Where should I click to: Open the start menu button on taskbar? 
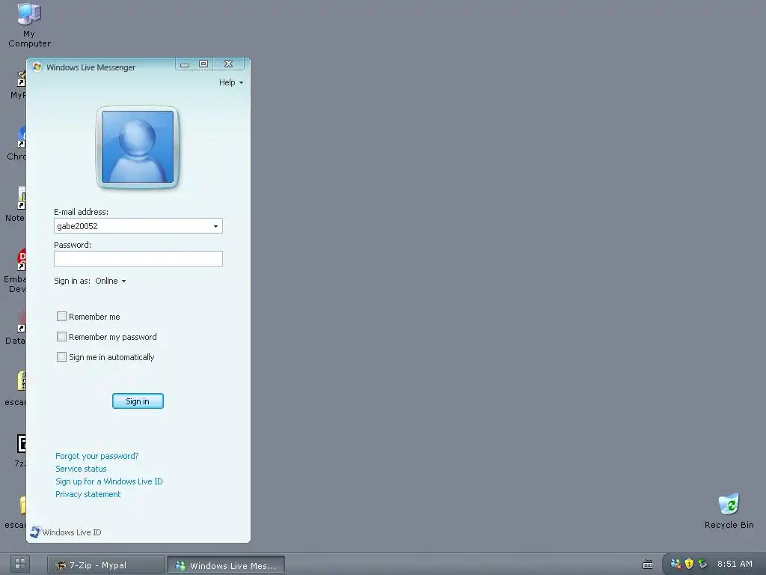pyautogui.click(x=20, y=565)
